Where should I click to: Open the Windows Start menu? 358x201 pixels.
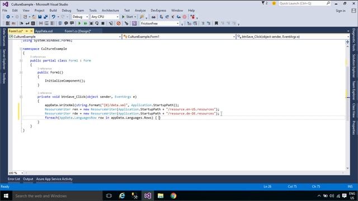point(6,196)
